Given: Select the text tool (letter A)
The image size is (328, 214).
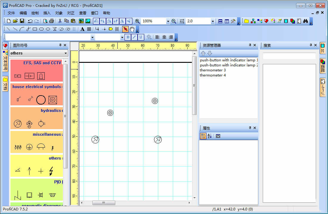Looking at the screenshot, I should tap(83, 29).
